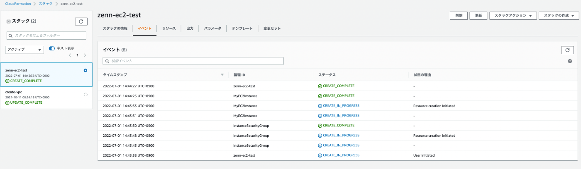581x169 pixels.
Task: Switch to 出力 tab
Action: tap(190, 29)
